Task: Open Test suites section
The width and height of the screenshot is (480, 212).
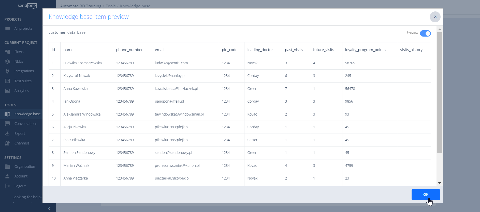Action: click(x=23, y=81)
